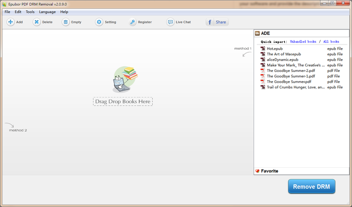Select Hot.epub in the ADE list

point(275,49)
